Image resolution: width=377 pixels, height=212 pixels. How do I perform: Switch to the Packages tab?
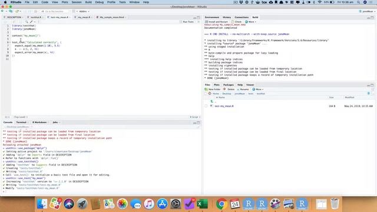[x=229, y=85]
